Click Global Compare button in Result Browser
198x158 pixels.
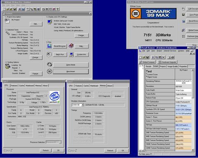coord(147,62)
